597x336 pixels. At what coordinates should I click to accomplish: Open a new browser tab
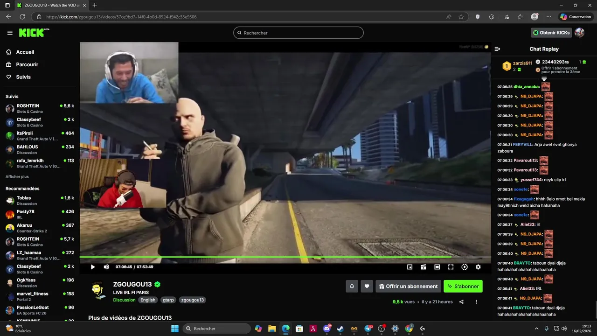(x=95, y=5)
